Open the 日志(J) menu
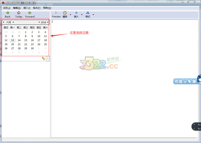This screenshot has width=201, height=143. point(7,8)
